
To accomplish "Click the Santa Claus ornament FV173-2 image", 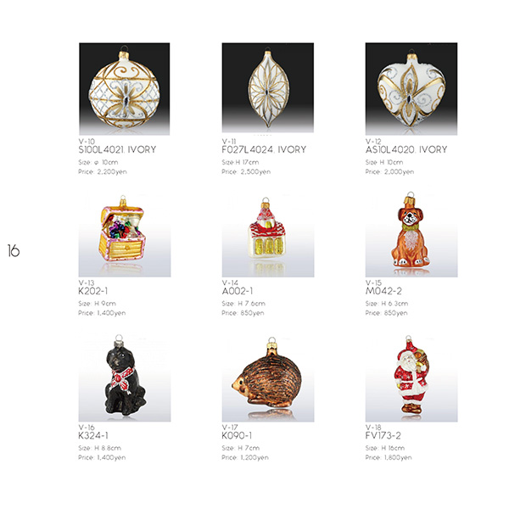I will 411,378.
